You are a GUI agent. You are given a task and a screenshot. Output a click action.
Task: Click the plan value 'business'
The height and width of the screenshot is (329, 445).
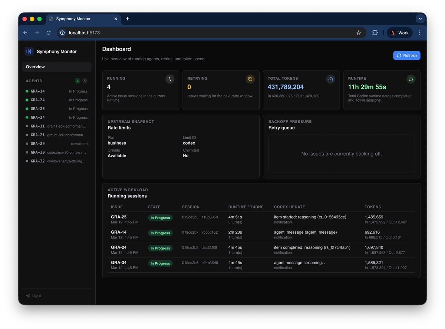(117, 143)
